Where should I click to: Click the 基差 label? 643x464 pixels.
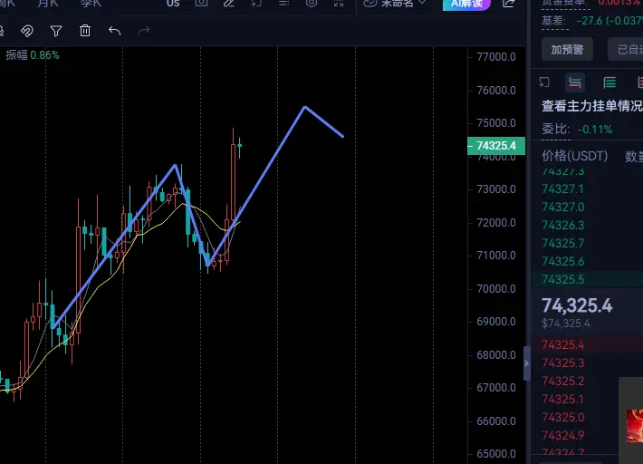coord(553,21)
